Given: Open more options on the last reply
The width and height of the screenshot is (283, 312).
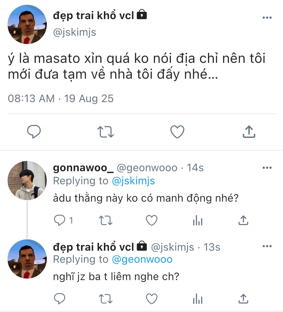Looking at the screenshot, I should 267,246.
